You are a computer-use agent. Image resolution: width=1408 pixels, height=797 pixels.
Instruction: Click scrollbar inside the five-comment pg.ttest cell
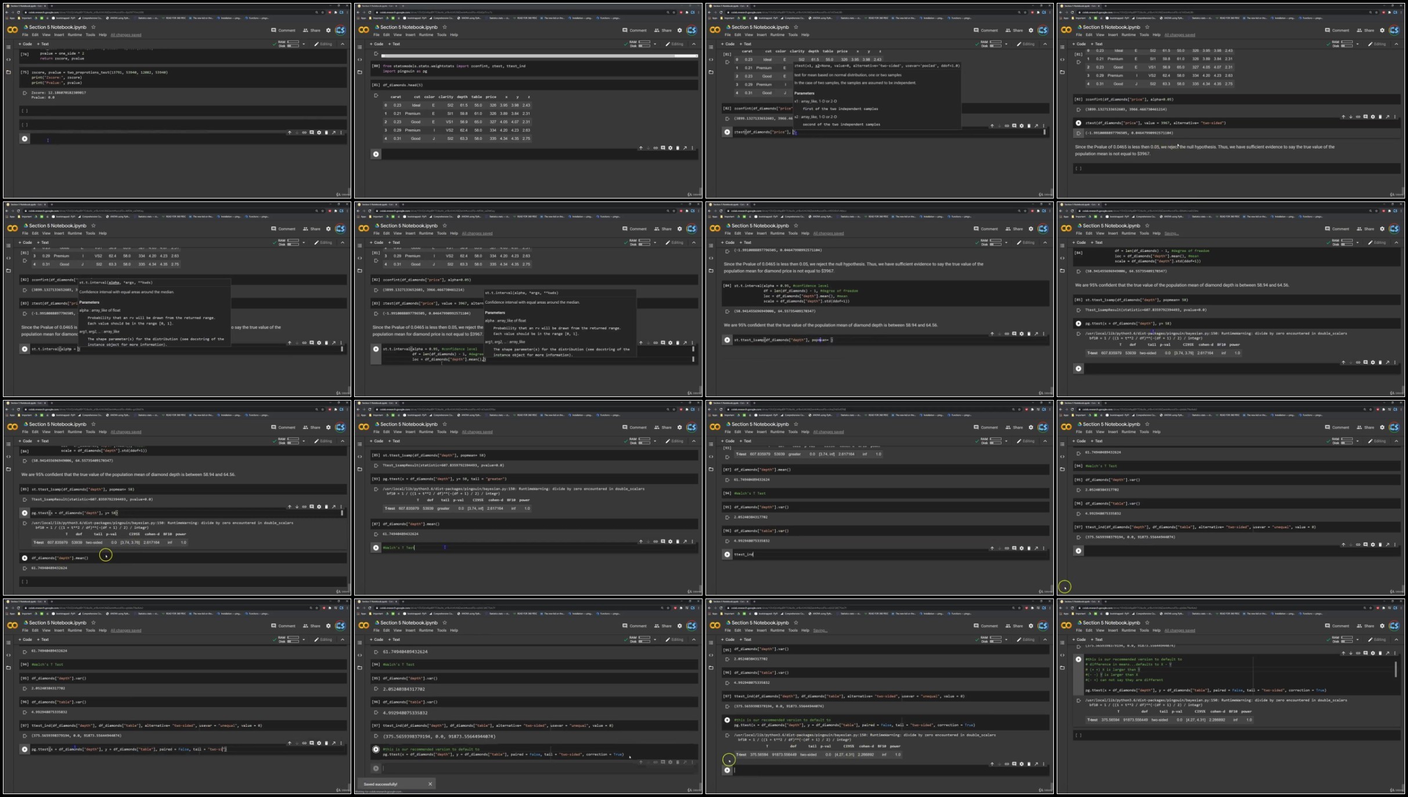(x=1396, y=669)
